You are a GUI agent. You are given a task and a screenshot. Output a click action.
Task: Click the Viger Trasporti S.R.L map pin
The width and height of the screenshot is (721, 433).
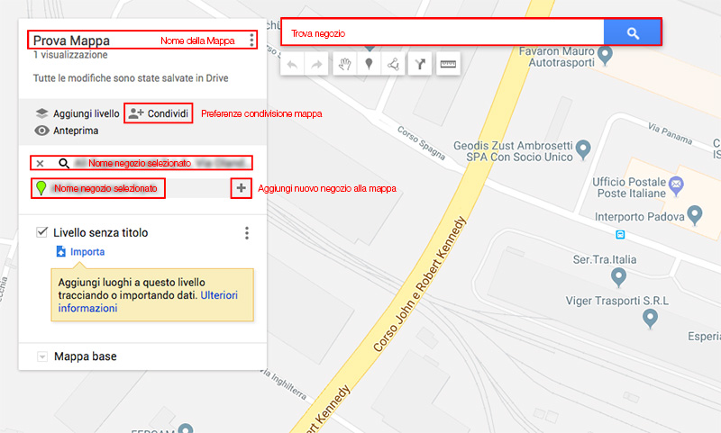650,318
